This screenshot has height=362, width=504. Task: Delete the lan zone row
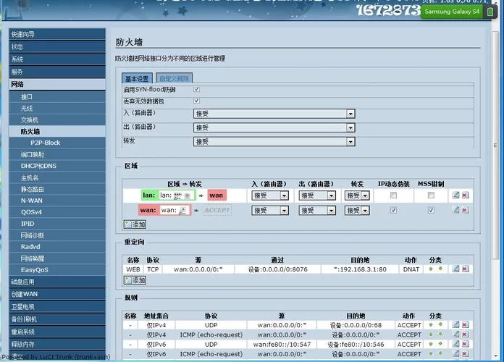click(465, 195)
